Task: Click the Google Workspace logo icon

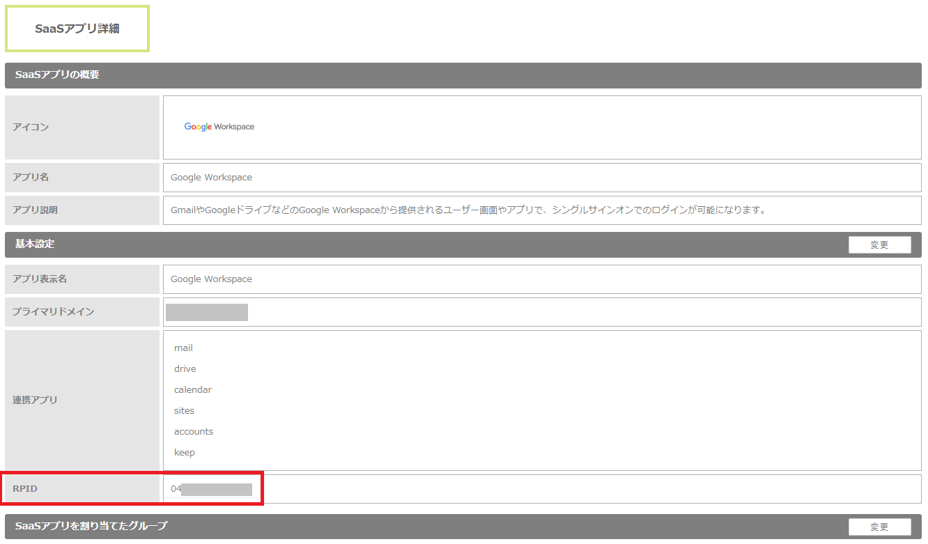Action: (x=219, y=127)
